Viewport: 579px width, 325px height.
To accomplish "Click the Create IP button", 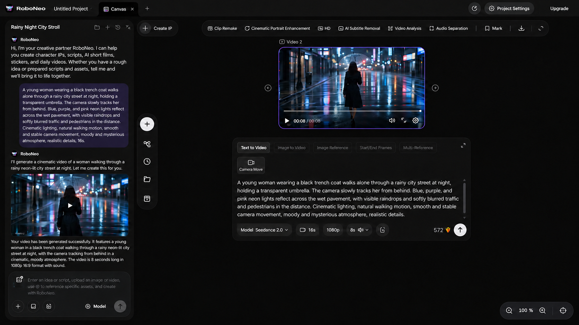I will tap(158, 28).
